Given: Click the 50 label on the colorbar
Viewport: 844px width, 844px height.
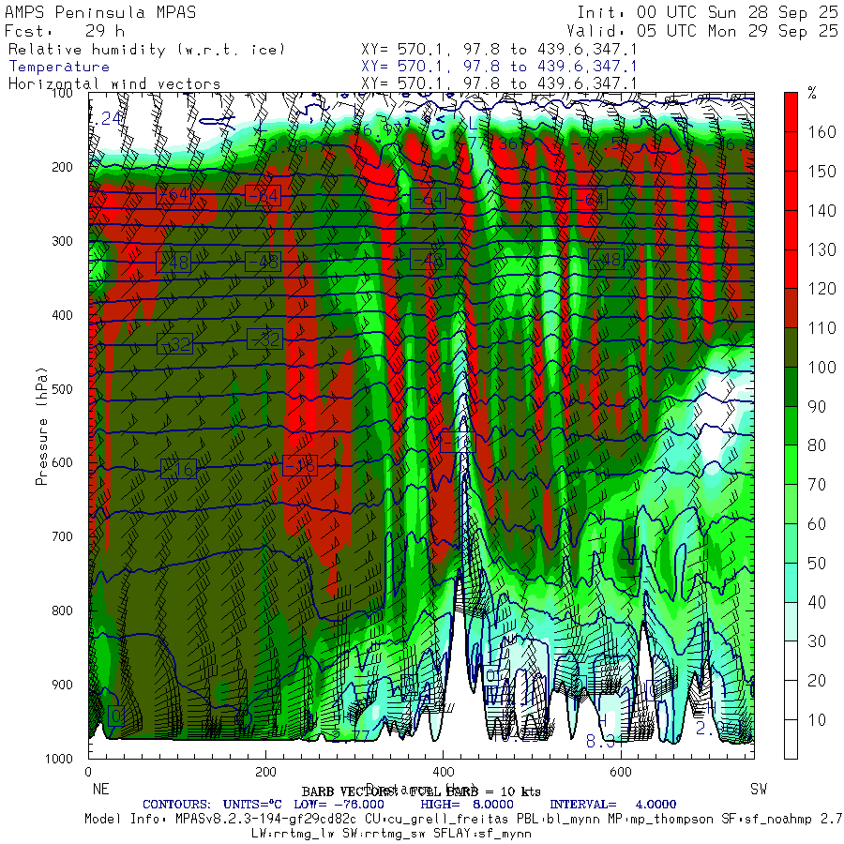Looking at the screenshot, I should click(817, 563).
